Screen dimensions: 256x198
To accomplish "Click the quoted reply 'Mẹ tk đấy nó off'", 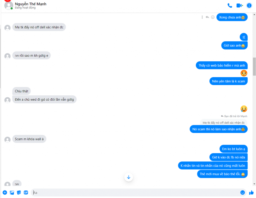I will click(x=223, y=123).
